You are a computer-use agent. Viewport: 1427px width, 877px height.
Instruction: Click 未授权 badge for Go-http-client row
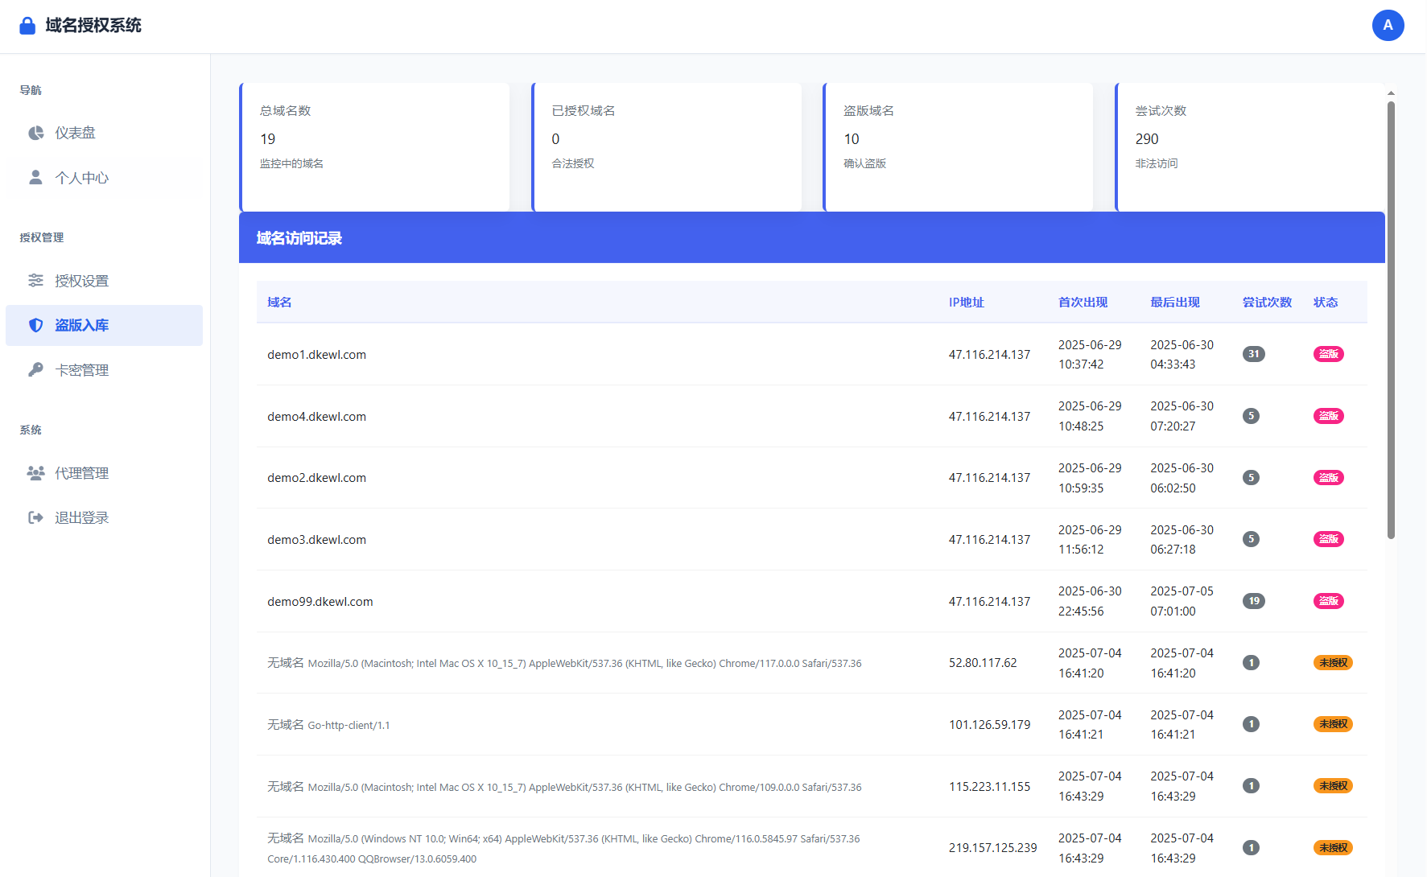[1333, 724]
